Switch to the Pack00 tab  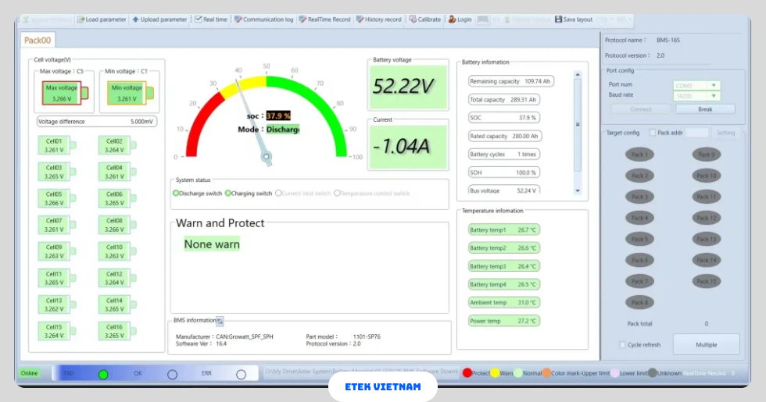[x=38, y=40]
